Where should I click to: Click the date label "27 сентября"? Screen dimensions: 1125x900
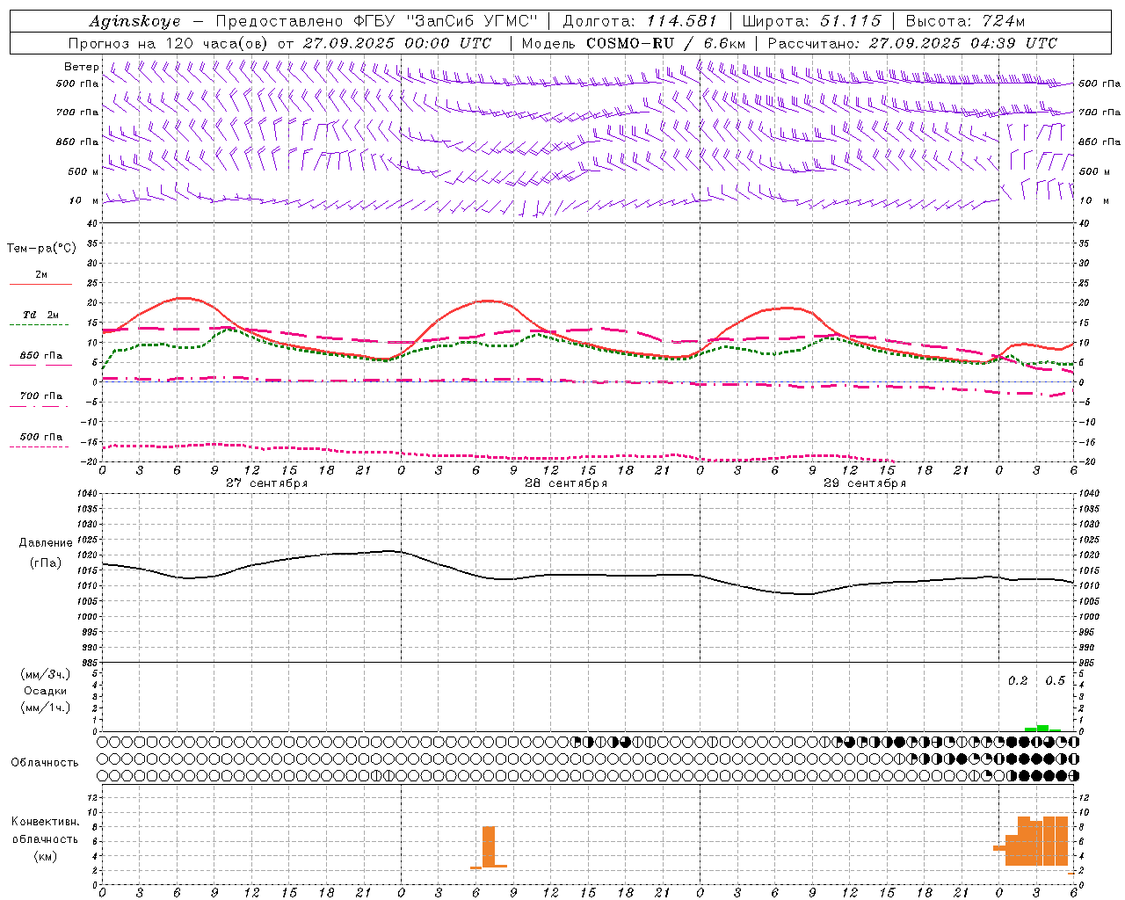click(266, 483)
